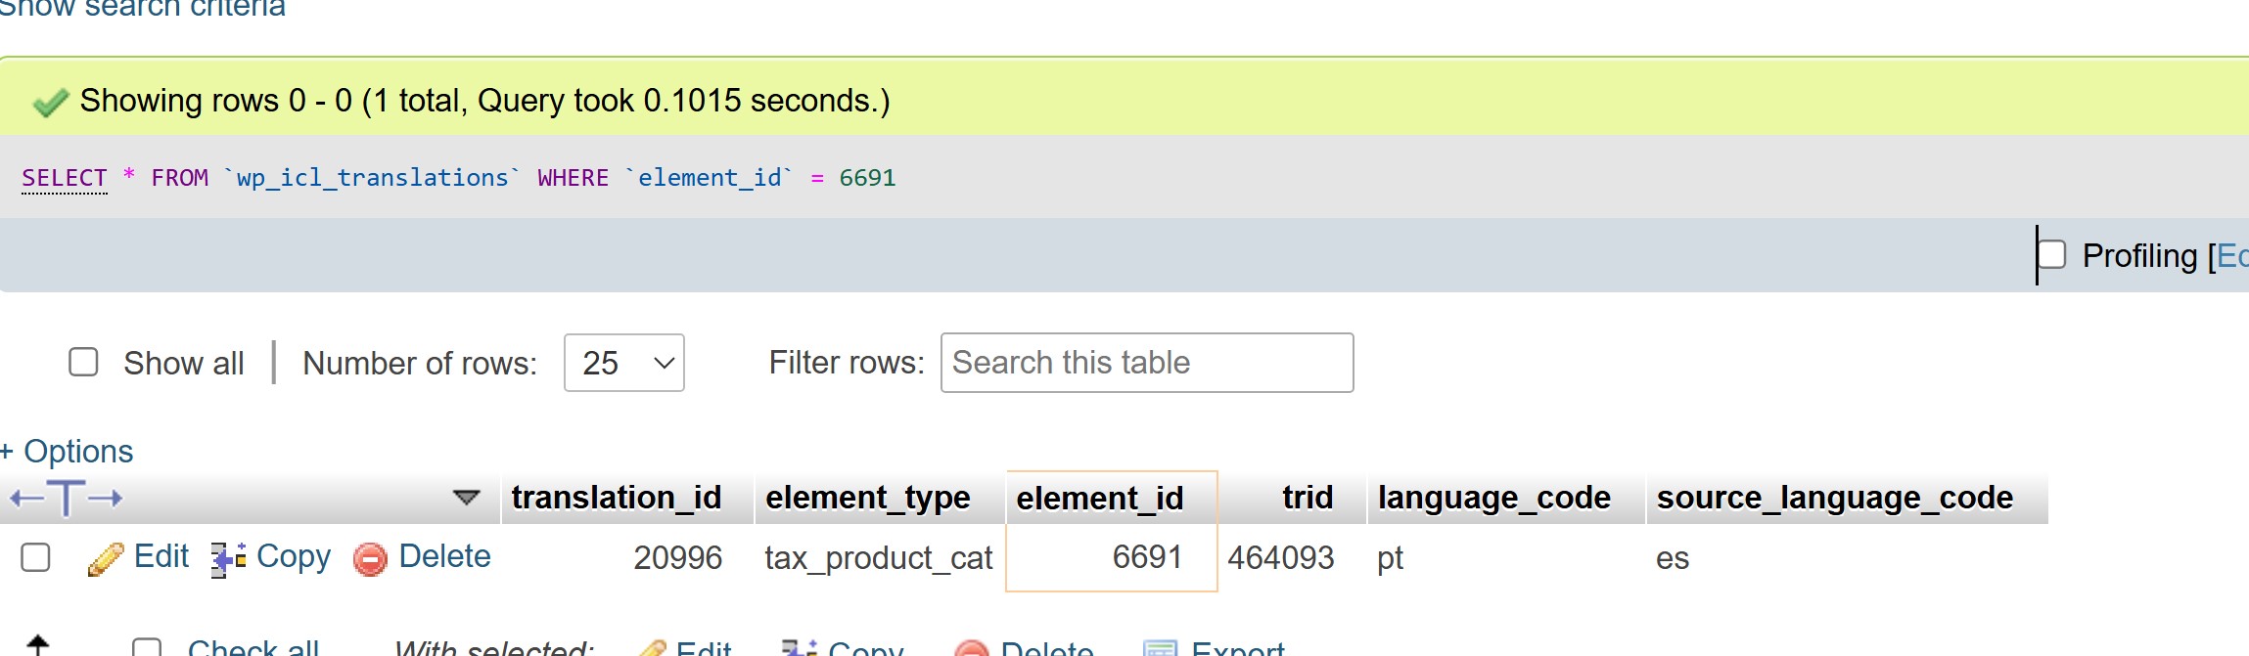Click the pencil Edit icon in row
Viewport: 2249px width, 656px height.
coord(106,559)
